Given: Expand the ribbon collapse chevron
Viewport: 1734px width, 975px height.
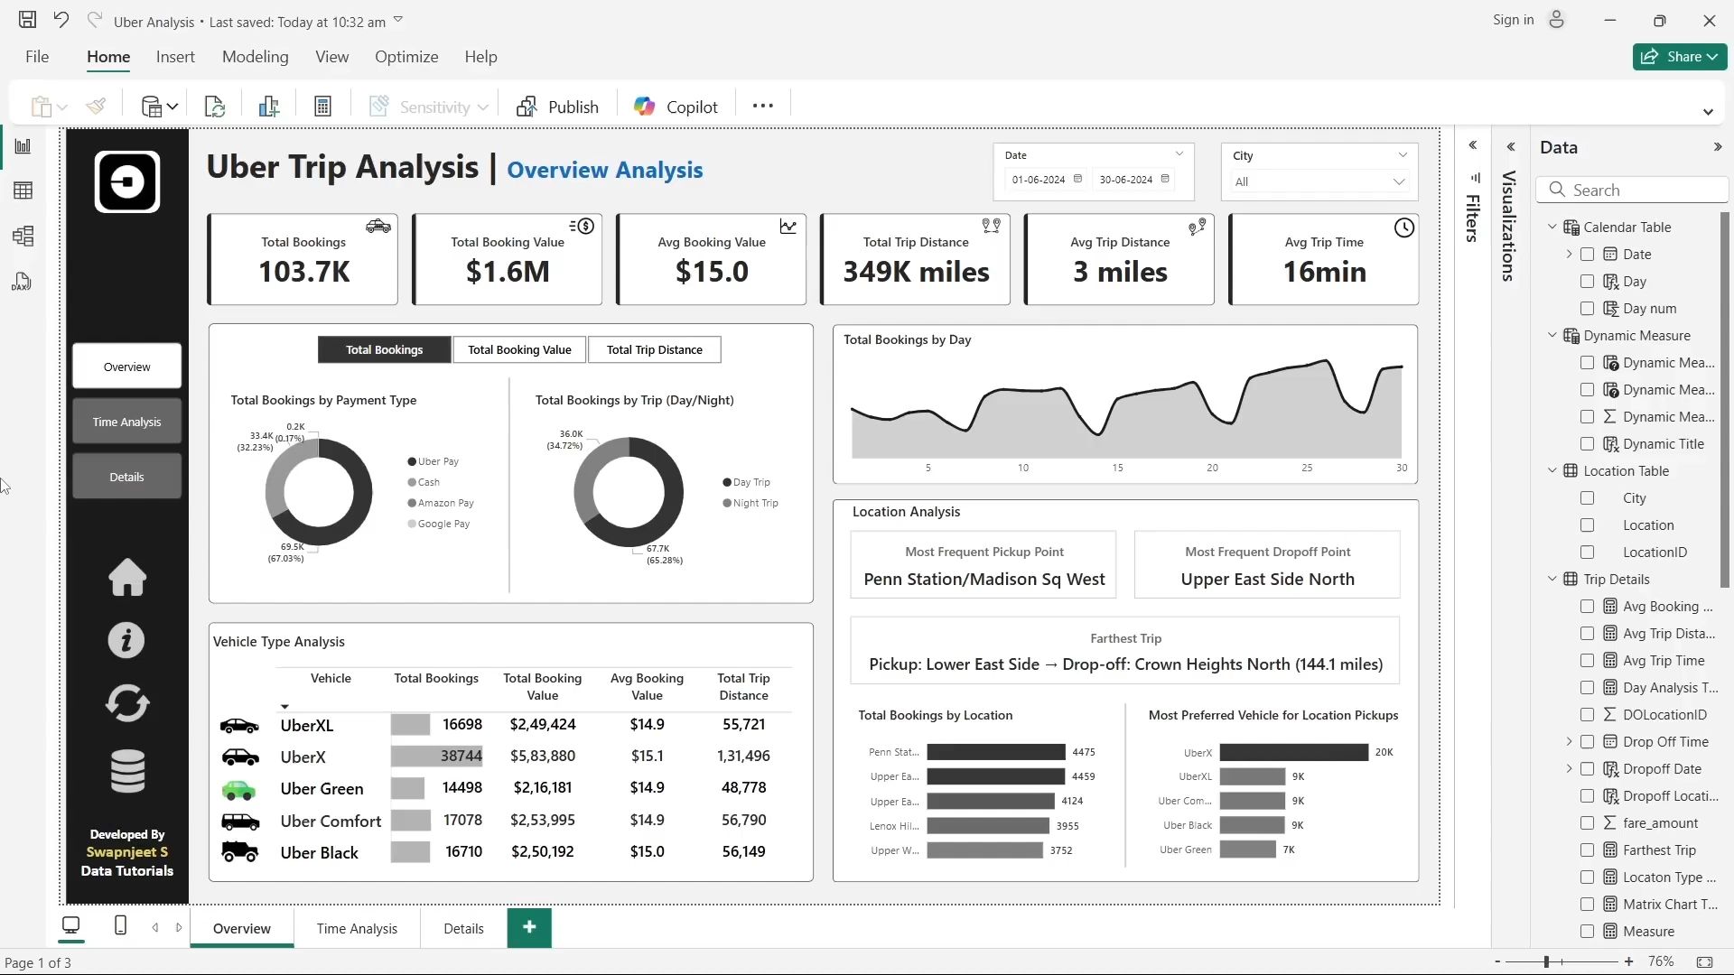Looking at the screenshot, I should (x=1708, y=112).
